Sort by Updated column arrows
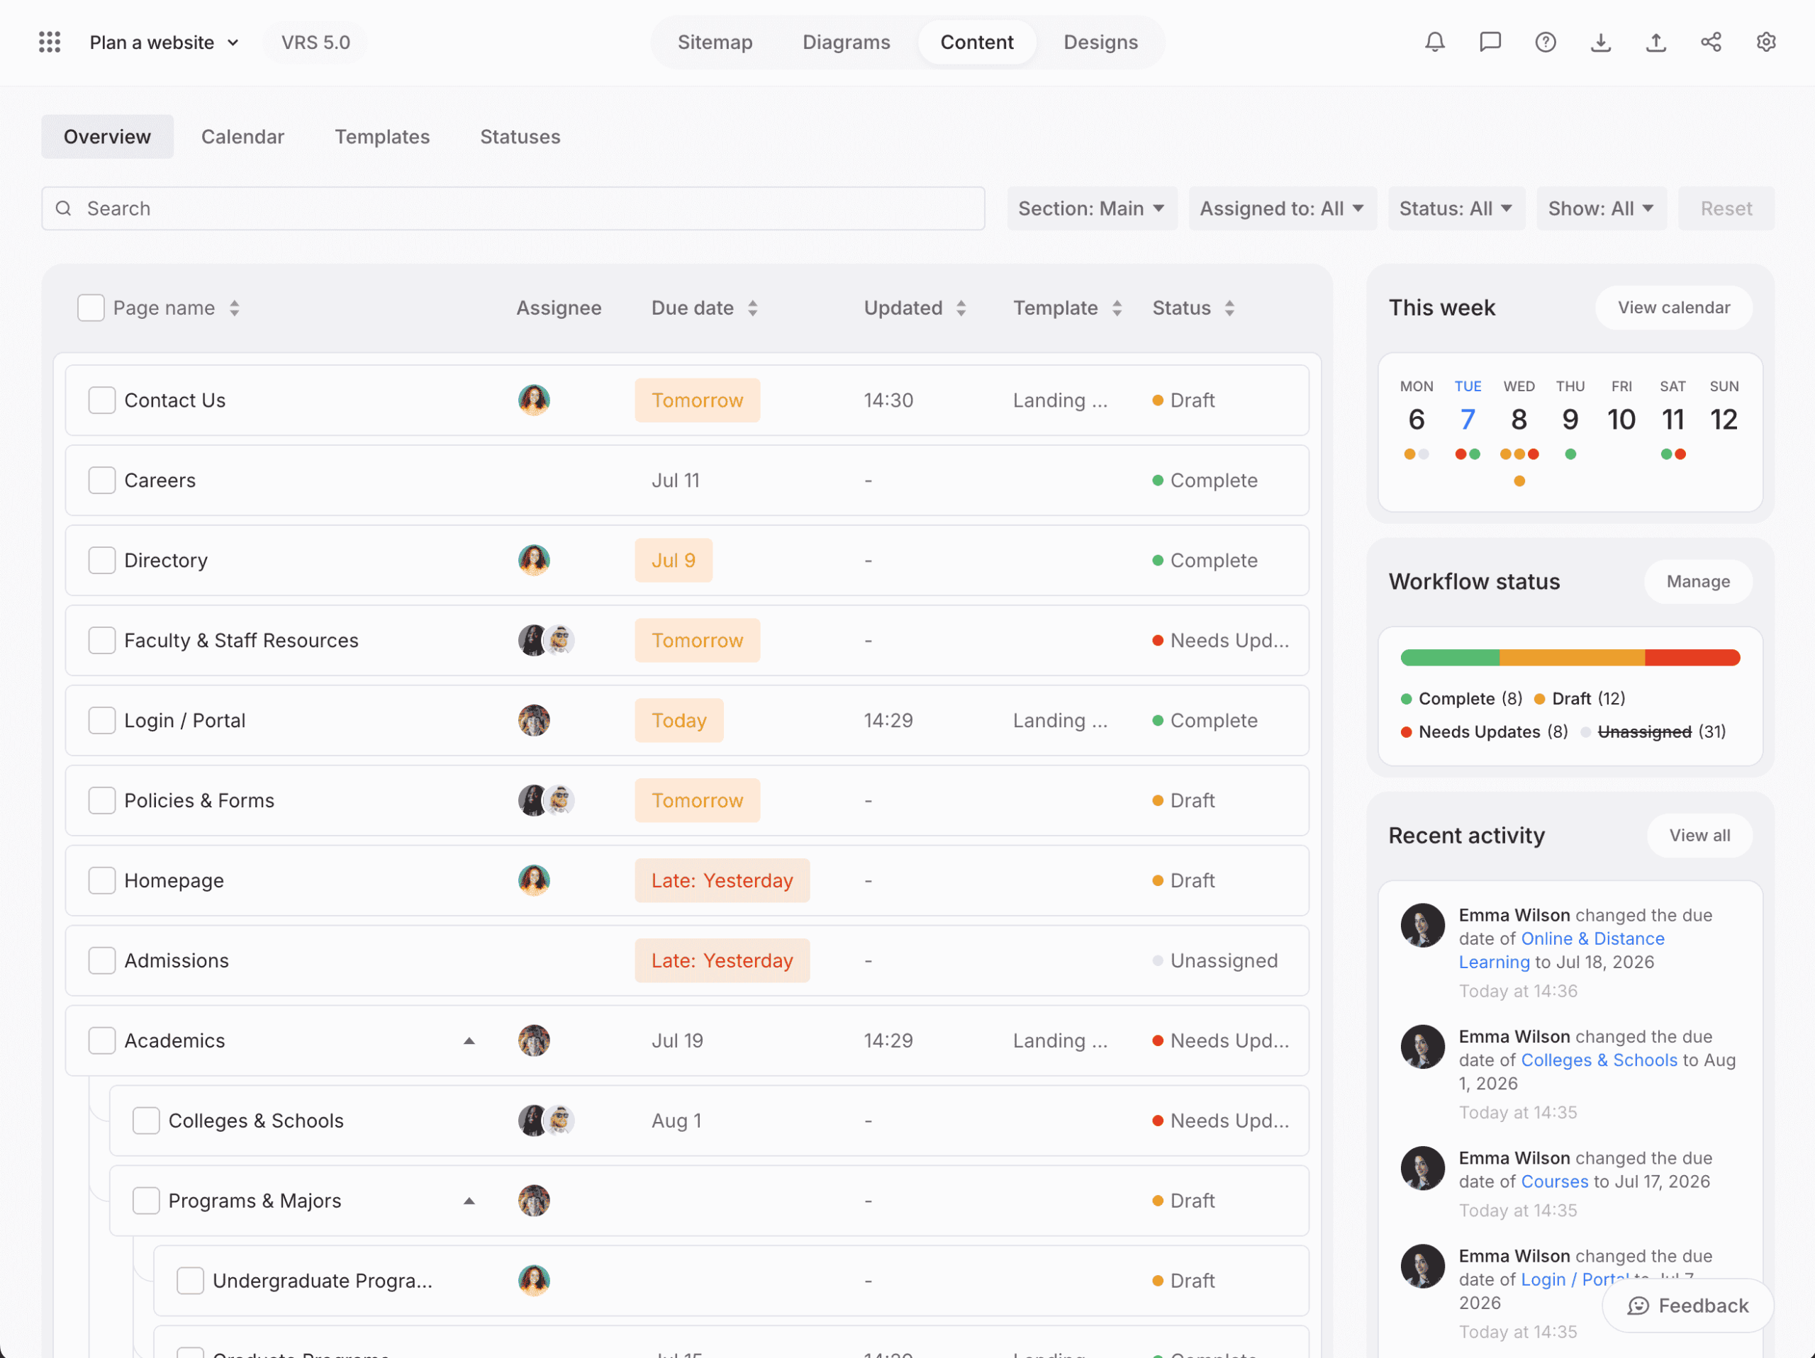The image size is (1815, 1358). pos(961,308)
